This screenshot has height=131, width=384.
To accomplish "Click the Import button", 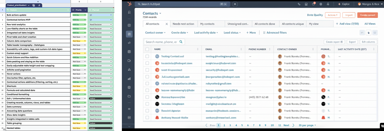I will point(349,15).
